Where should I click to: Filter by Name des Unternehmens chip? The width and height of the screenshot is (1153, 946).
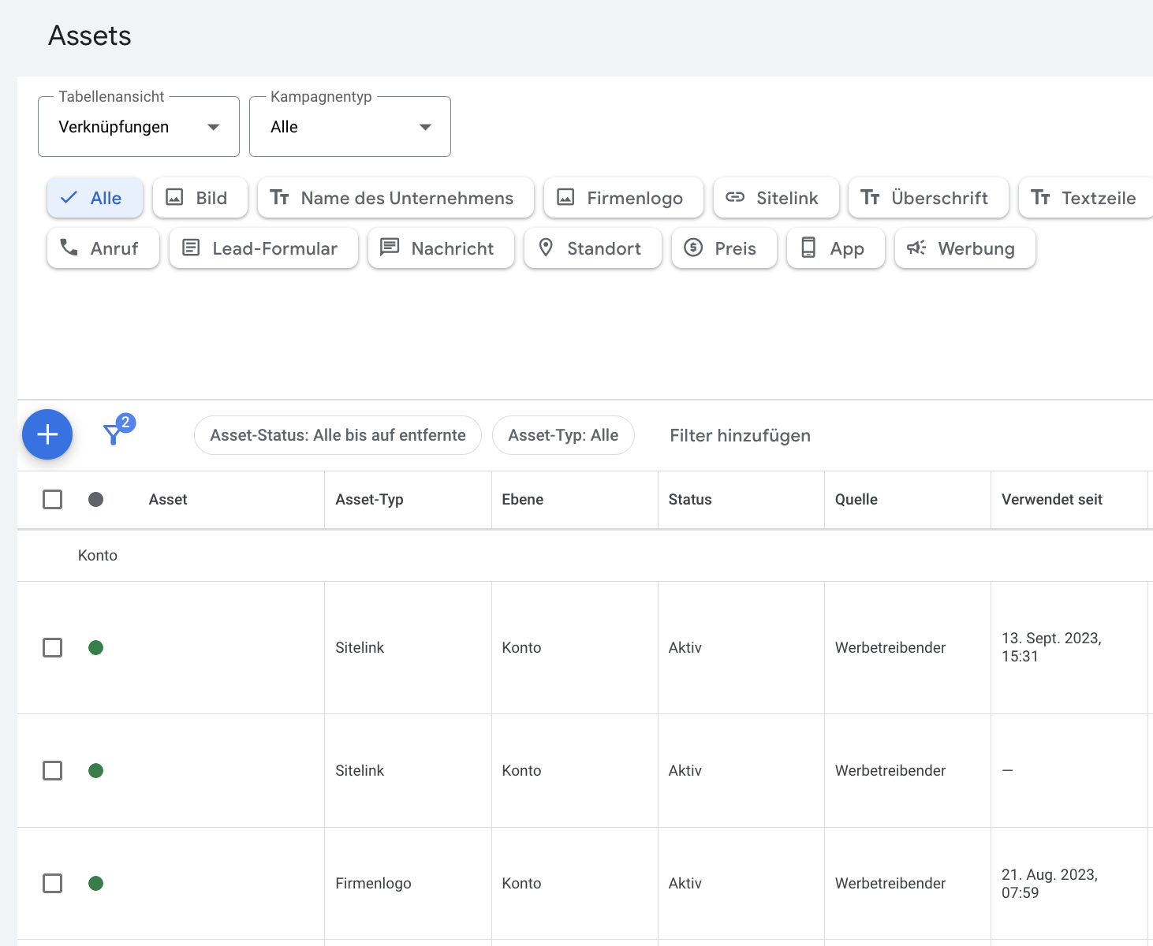pyautogui.click(x=396, y=198)
